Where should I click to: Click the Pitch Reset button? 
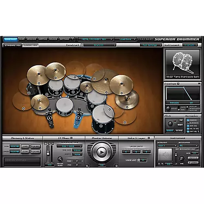coord(180,125)
